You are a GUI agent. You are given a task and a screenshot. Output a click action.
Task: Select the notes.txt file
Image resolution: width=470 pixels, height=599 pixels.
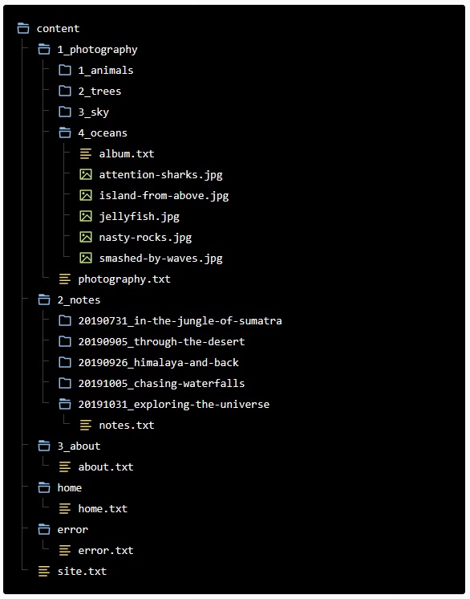click(x=117, y=426)
